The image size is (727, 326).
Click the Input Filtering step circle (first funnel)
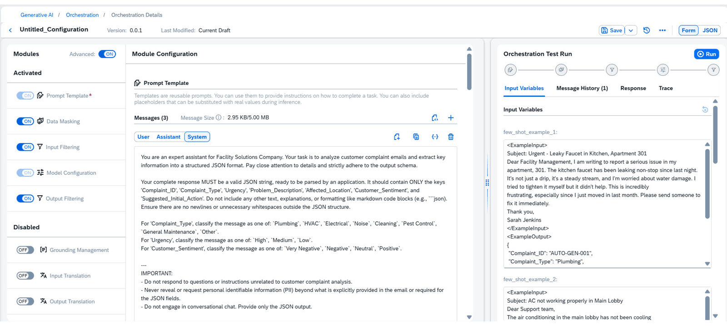(x=612, y=70)
